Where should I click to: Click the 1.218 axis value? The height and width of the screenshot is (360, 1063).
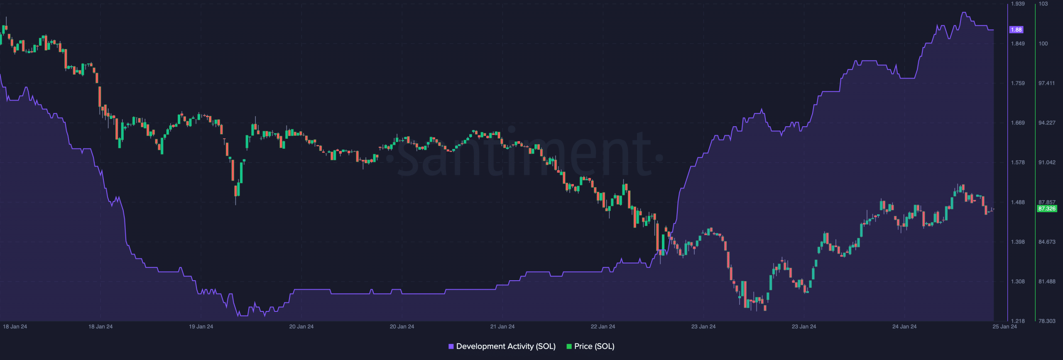[x=1018, y=321]
